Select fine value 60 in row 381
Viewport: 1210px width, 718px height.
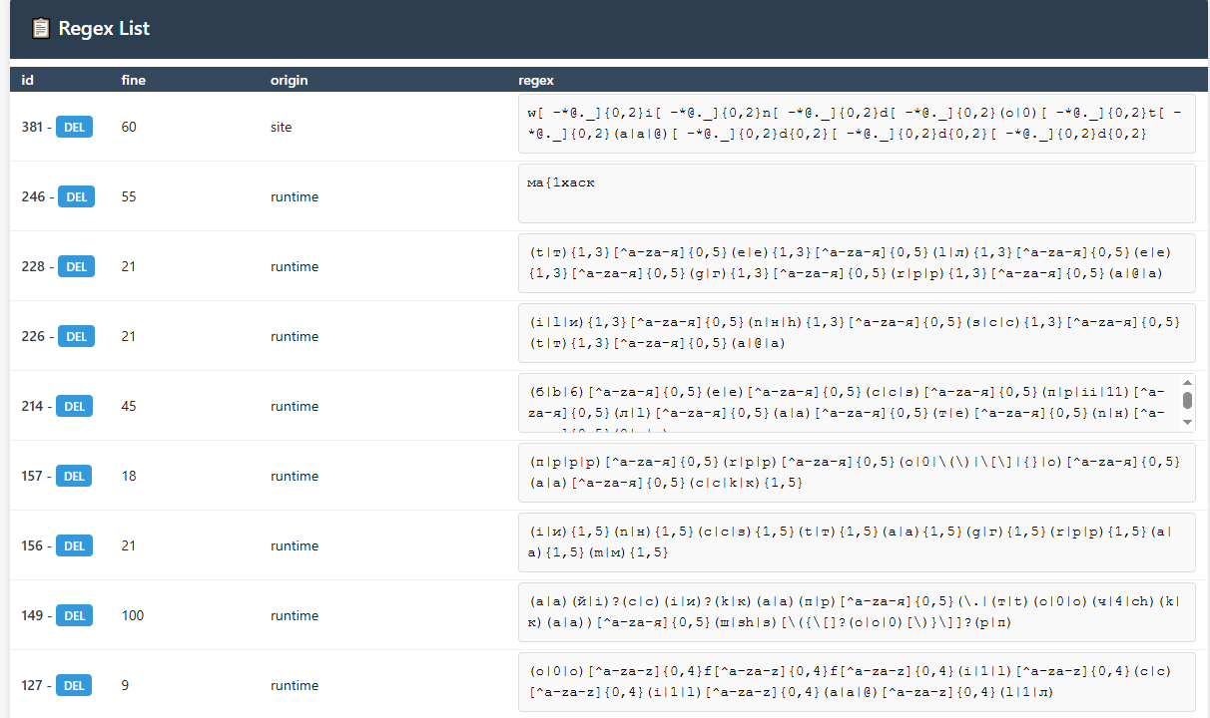[x=129, y=127]
